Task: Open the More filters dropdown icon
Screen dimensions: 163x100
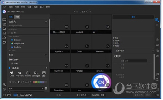Action: click(44, 74)
